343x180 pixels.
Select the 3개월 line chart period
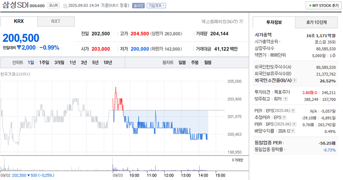[59, 62]
